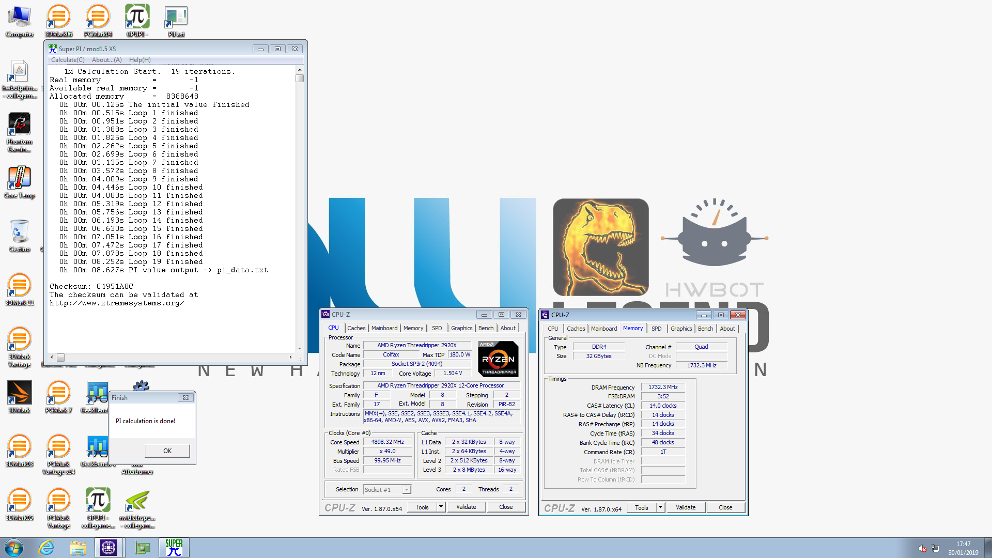Click the CAS# Latency 14.0 clocks value

coord(663,406)
